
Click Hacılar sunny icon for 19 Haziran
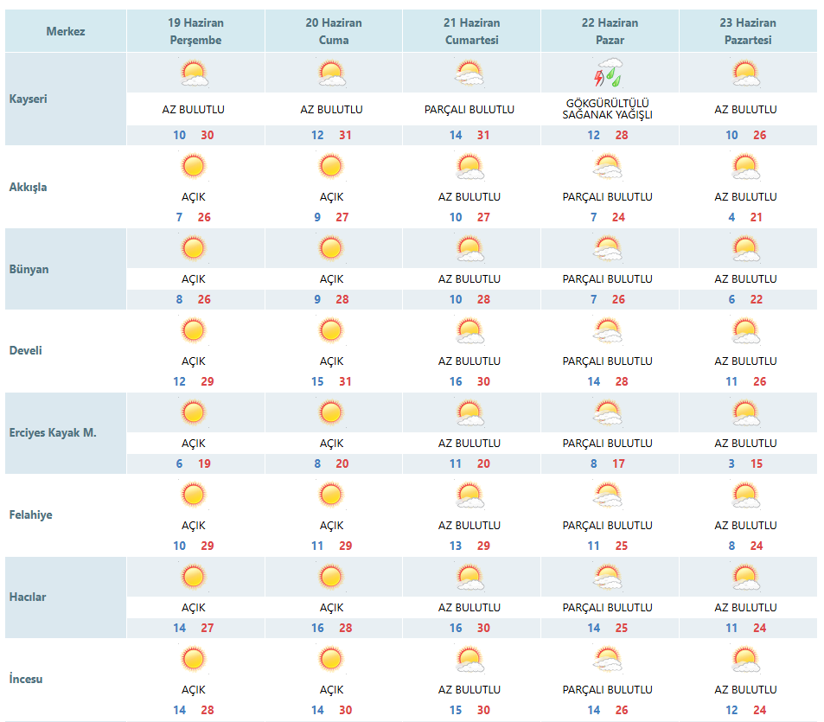(194, 577)
